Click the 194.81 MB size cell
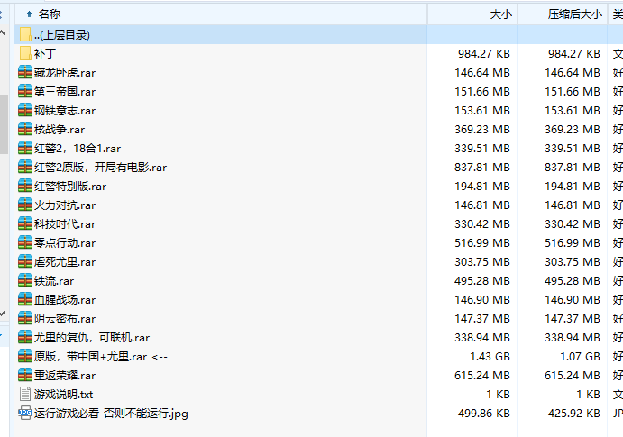The width and height of the screenshot is (623, 437). 482,186
